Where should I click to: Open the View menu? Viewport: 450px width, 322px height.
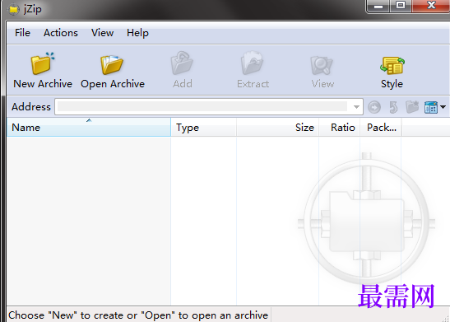tap(103, 33)
